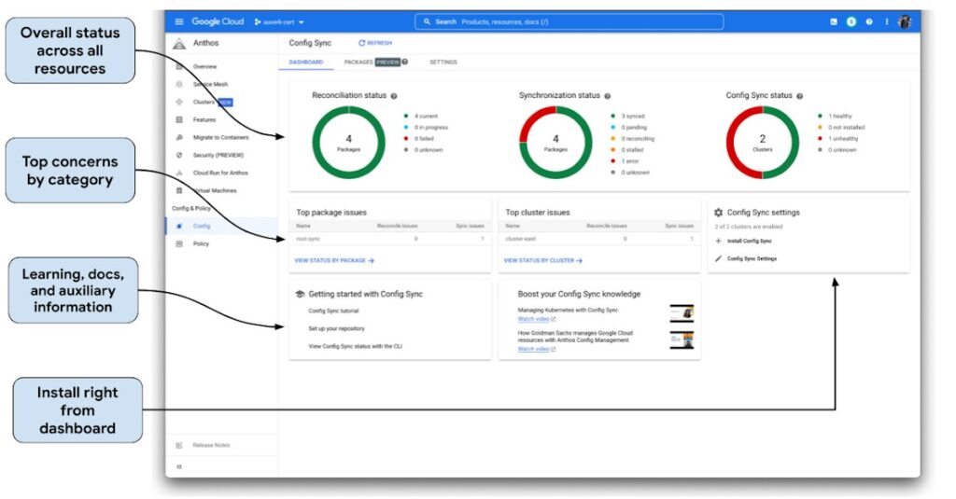Click help icon beside Packages preview tab
Screen dimensions: 956x499
[x=405, y=62]
